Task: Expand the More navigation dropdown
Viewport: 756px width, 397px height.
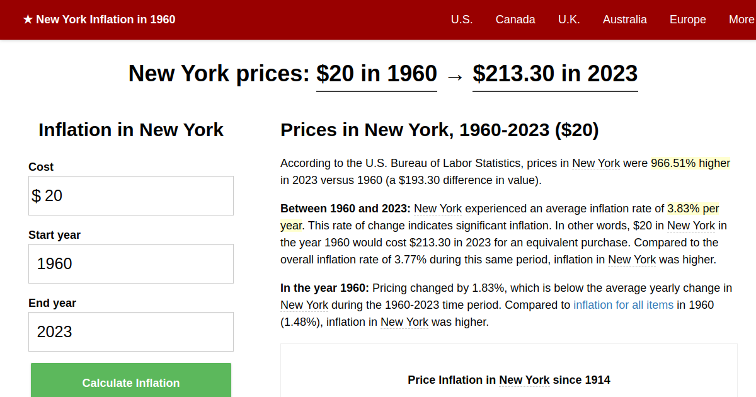Action: 742,20
